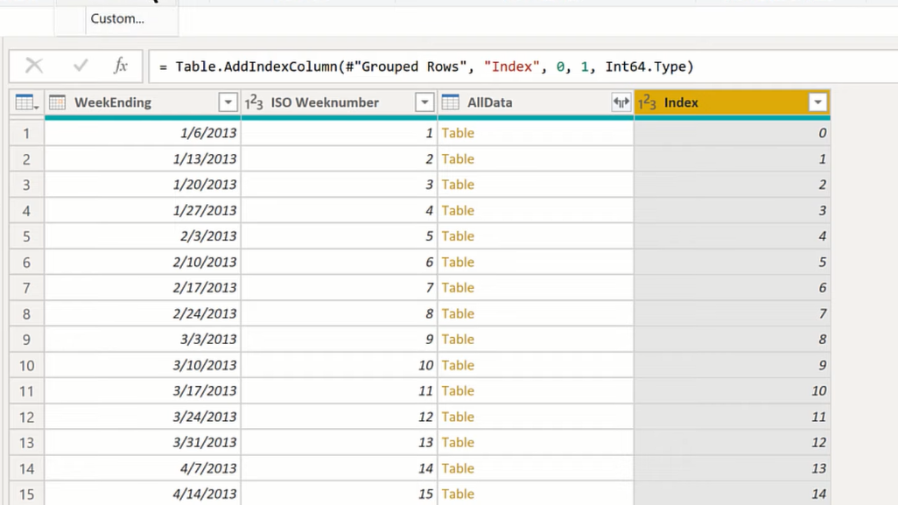This screenshot has height=505, width=898.
Task: Click the AllData table type icon
Action: click(450, 102)
